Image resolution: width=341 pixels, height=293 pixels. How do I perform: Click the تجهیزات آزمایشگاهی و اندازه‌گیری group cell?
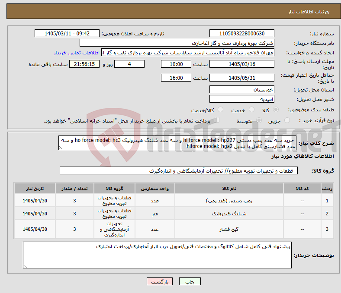114,229
